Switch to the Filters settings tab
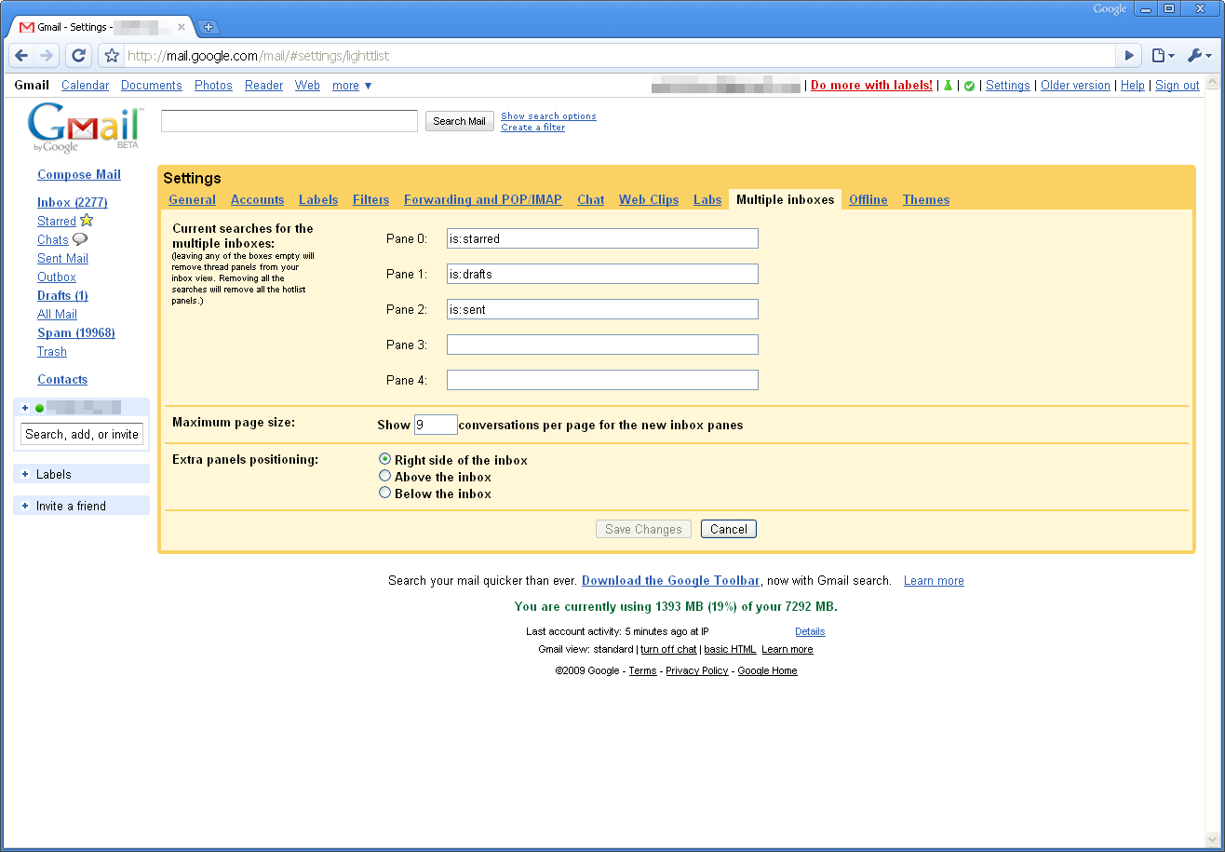The image size is (1225, 852). coord(370,199)
